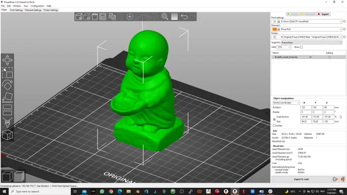Open the Print settings preset dropdown
This screenshot has width=347, height=195.
pos(307,21)
